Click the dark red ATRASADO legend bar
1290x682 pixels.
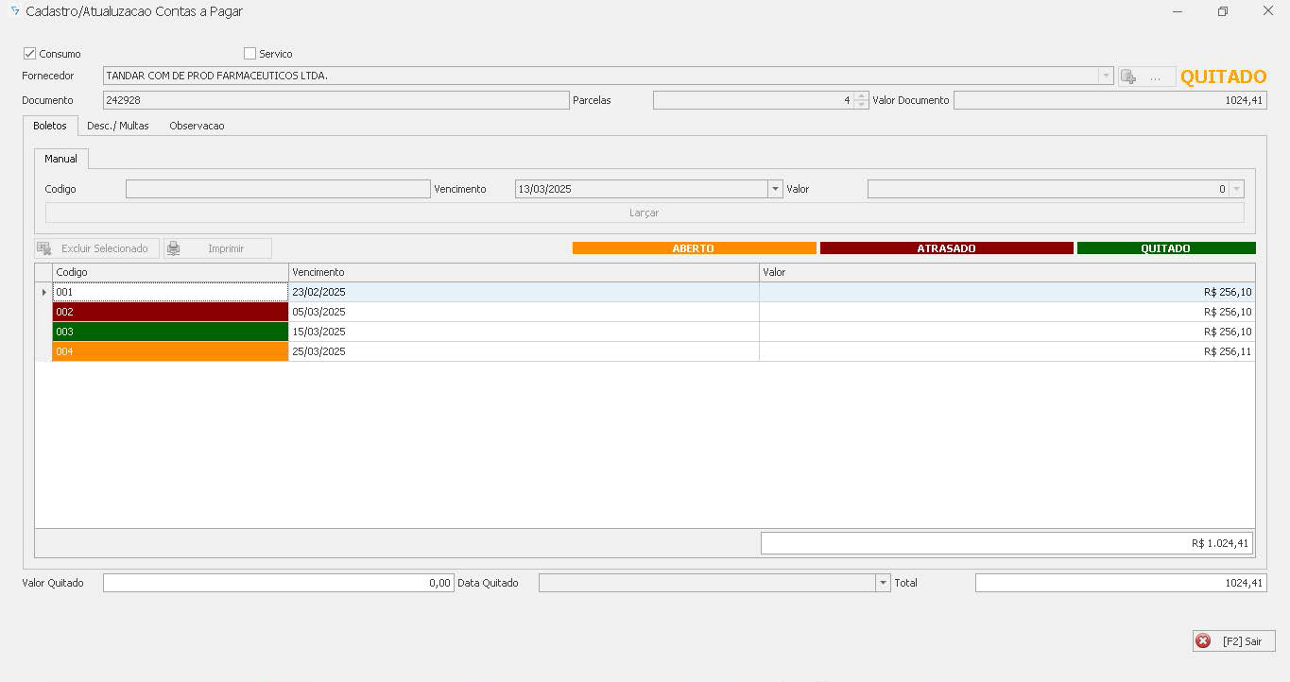tap(946, 248)
